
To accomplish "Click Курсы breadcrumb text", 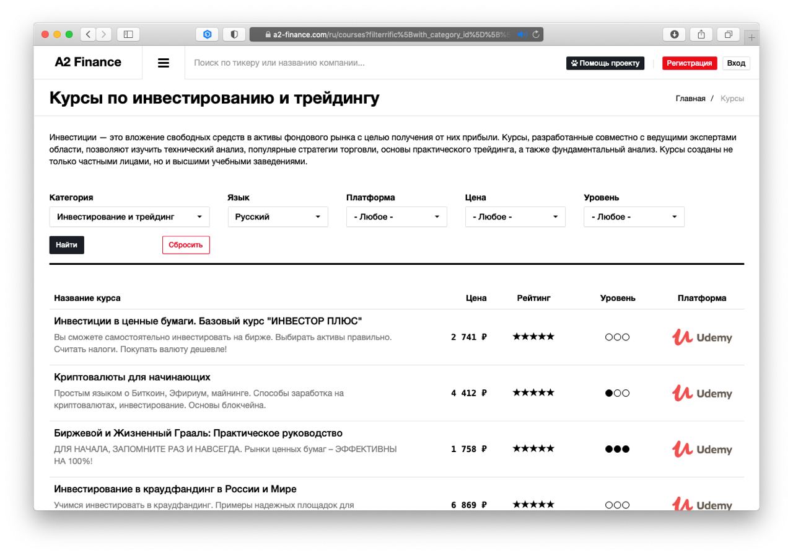I will [732, 99].
